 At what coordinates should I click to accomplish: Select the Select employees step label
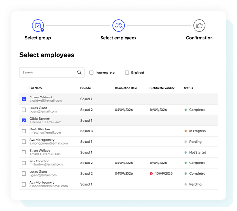[x=118, y=38]
